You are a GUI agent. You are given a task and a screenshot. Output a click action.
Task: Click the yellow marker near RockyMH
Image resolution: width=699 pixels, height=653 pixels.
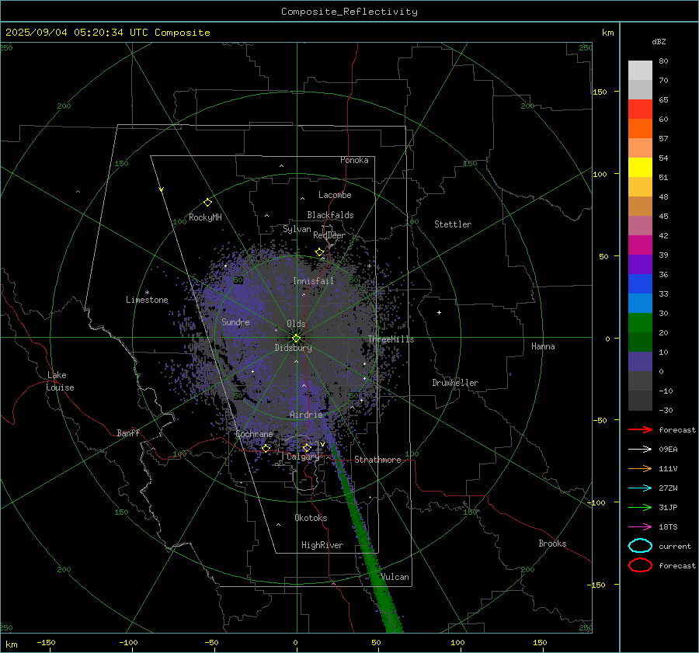point(207,203)
